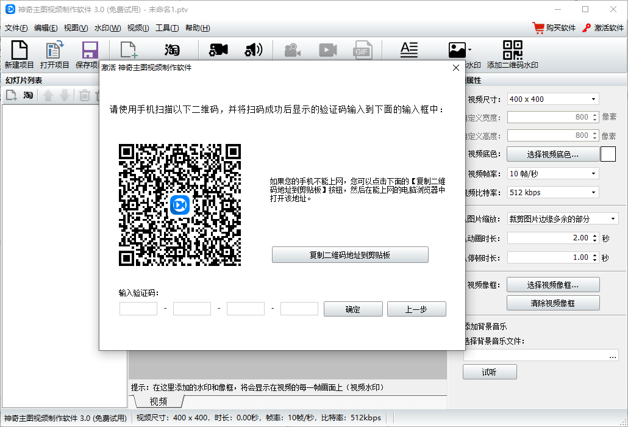Click status bar text 神奇主图视频制作软件 3.0 (免费试用)
Image resolution: width=628 pixels, height=427 pixels.
click(x=65, y=418)
